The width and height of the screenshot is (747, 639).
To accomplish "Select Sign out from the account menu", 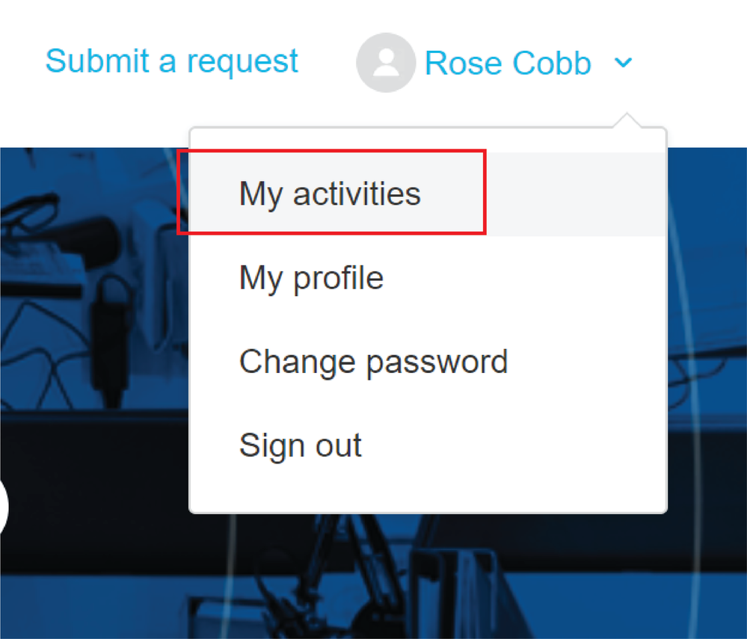I will [x=300, y=445].
